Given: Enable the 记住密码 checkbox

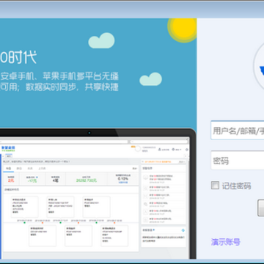Looking at the screenshot, I should (215, 186).
